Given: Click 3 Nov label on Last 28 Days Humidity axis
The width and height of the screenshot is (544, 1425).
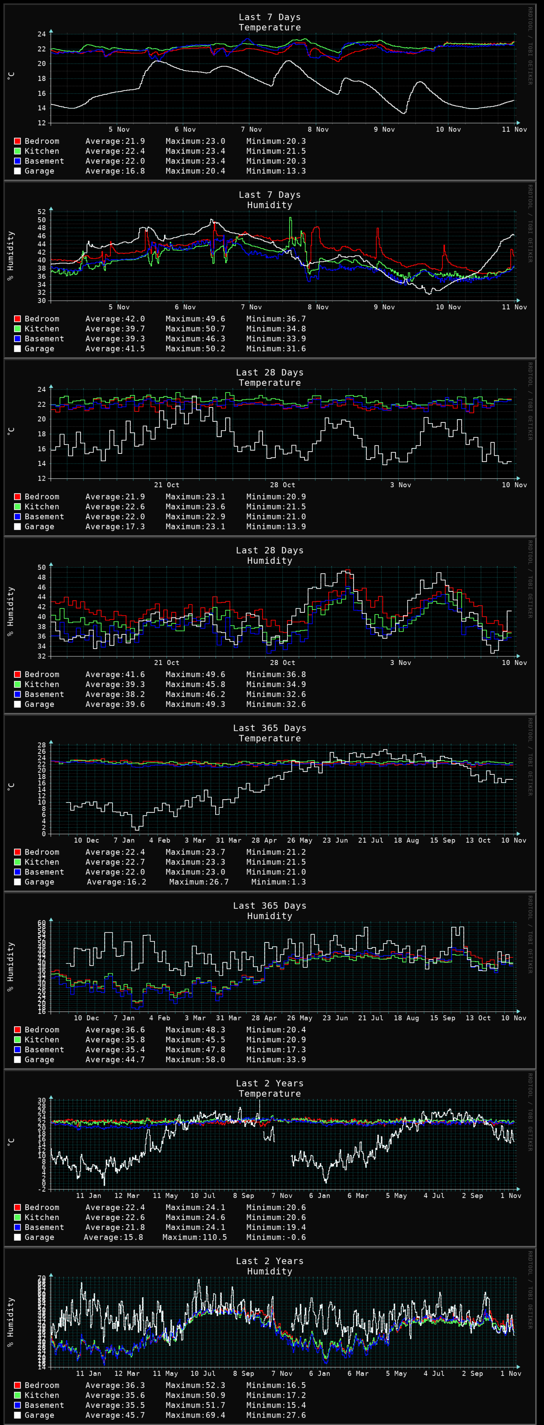Looking at the screenshot, I should click(x=401, y=663).
